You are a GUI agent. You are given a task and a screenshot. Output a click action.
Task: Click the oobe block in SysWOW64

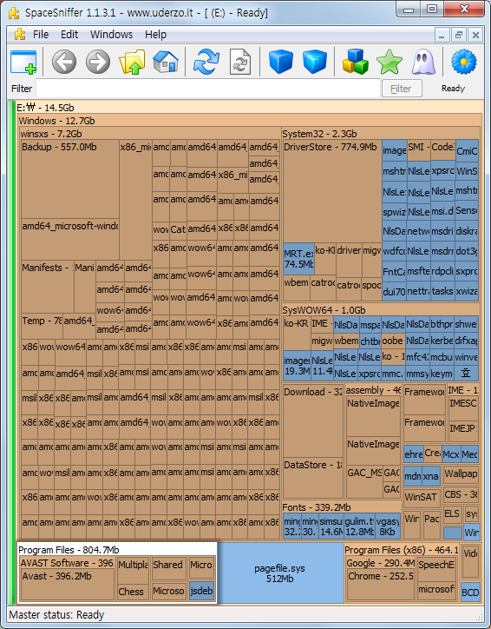[392, 341]
